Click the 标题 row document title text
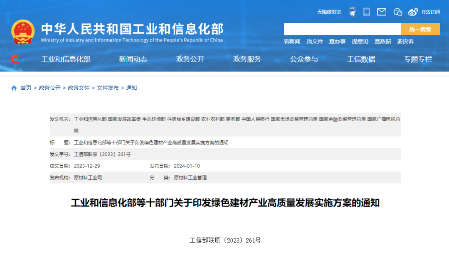 [151, 142]
